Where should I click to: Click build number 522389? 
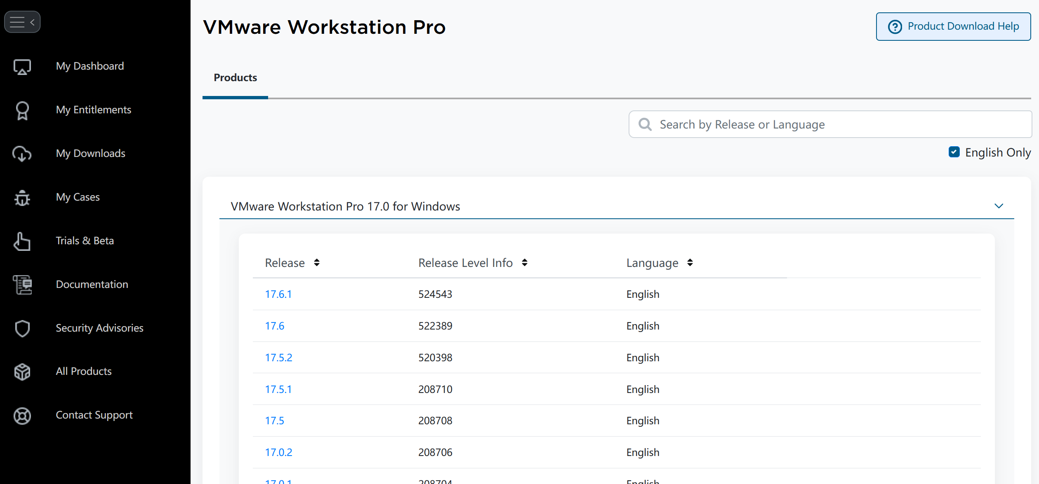coord(436,326)
